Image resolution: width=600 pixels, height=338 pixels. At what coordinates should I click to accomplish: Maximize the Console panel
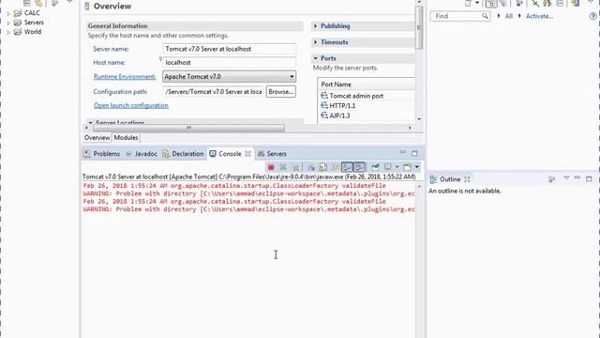click(x=414, y=153)
